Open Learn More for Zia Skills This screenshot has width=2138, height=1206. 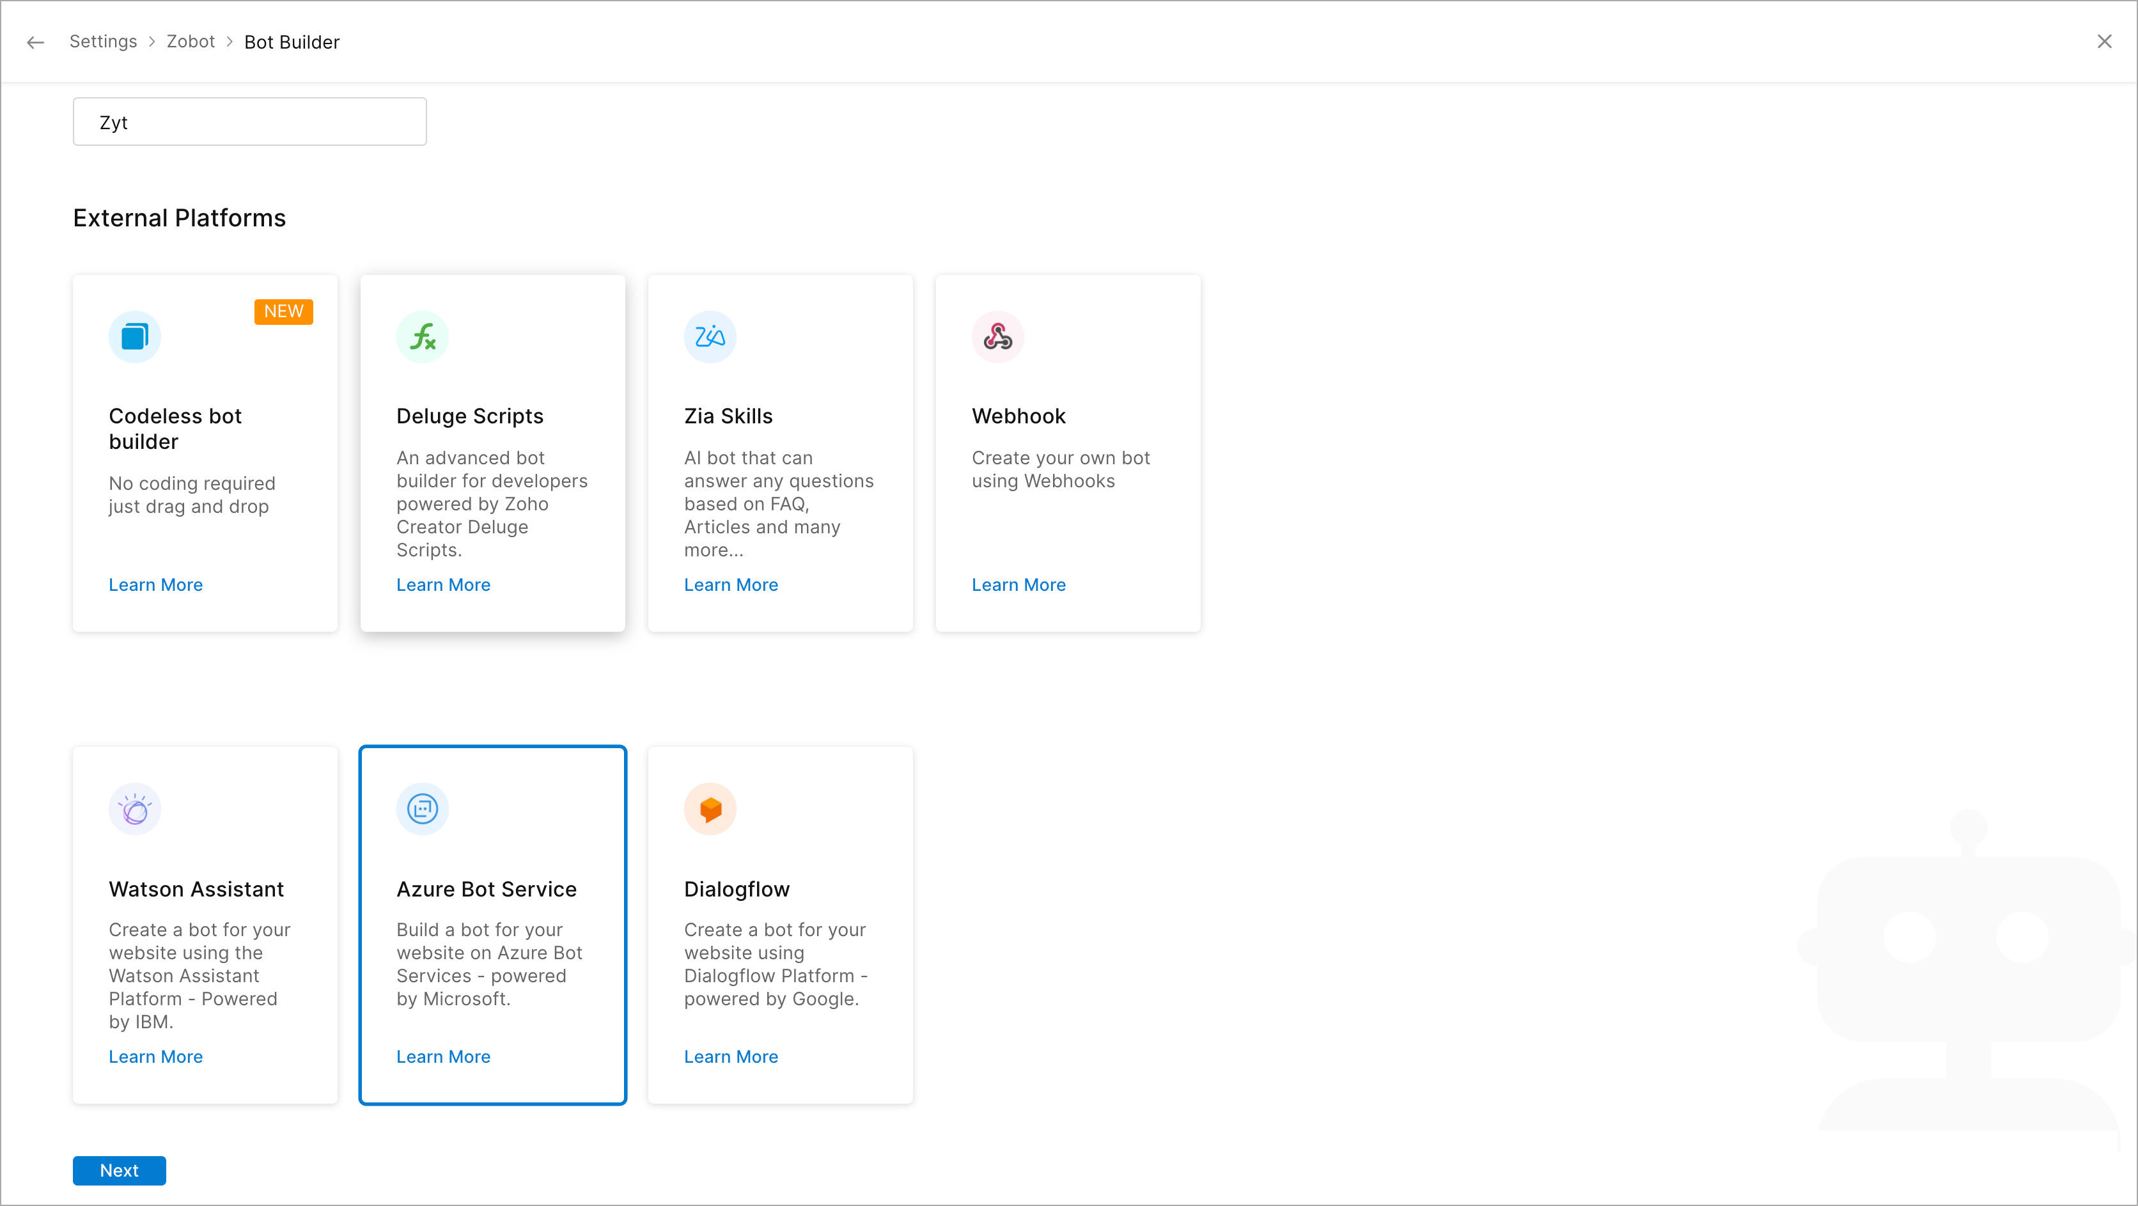(730, 584)
